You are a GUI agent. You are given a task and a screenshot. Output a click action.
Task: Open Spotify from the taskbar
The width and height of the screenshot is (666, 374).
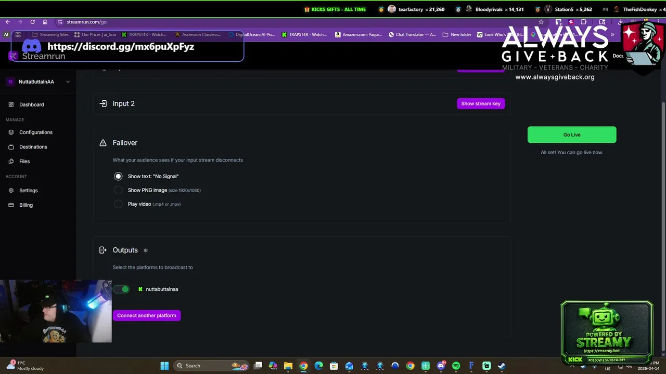456,366
